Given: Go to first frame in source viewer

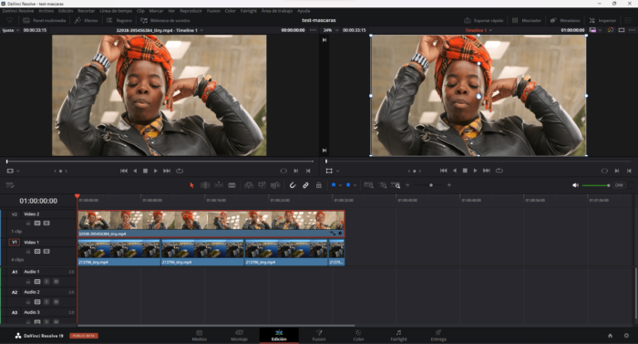Looking at the screenshot, I should [124, 171].
